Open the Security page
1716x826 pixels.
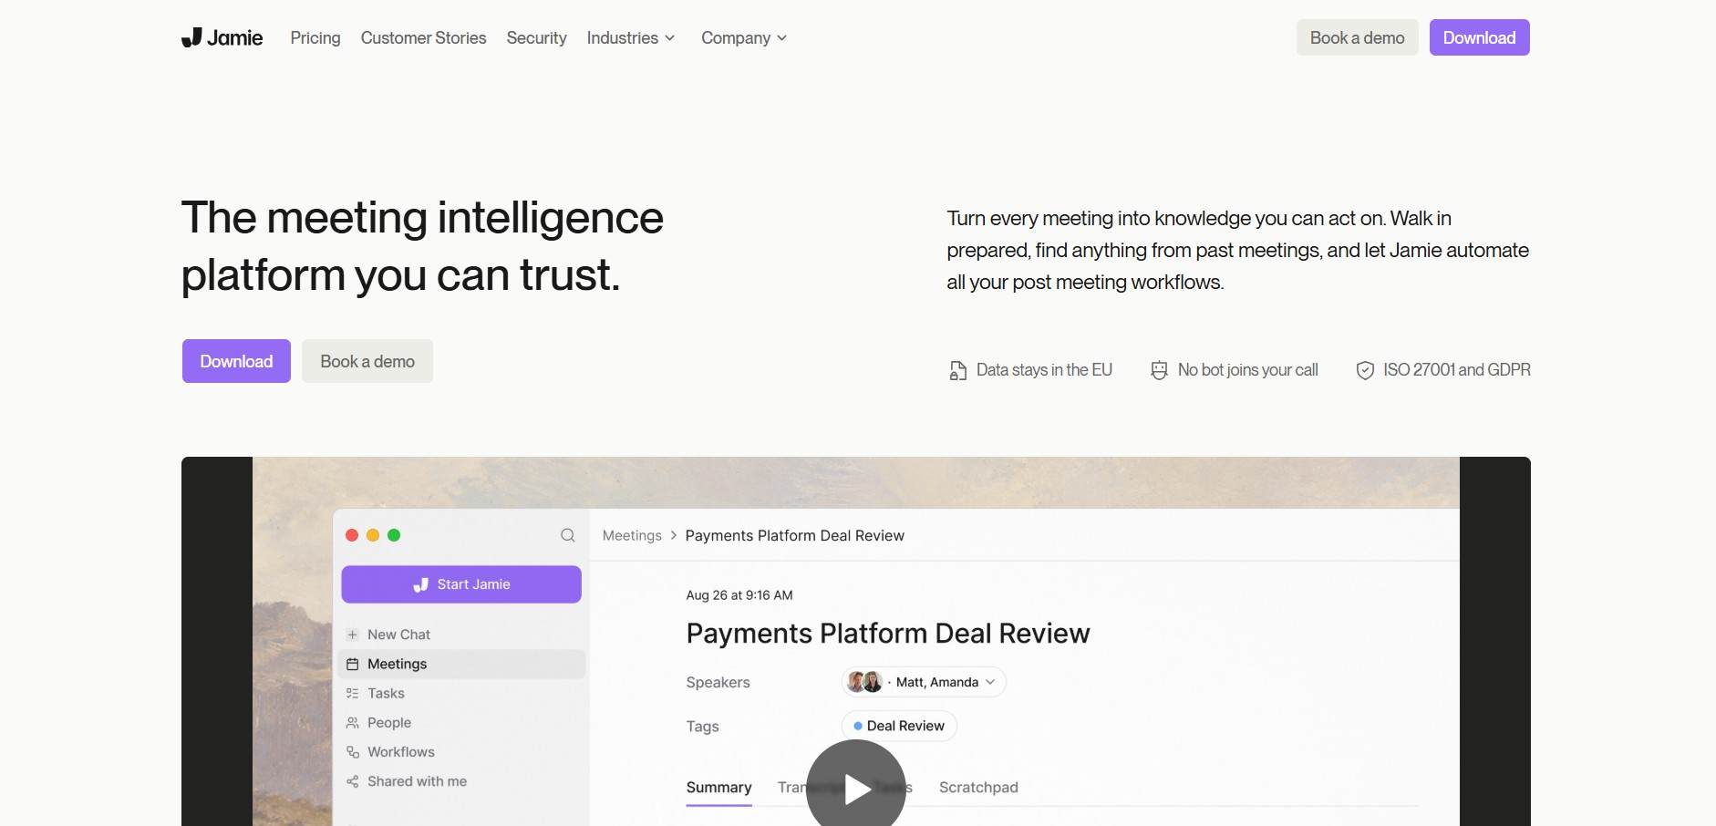536,37
